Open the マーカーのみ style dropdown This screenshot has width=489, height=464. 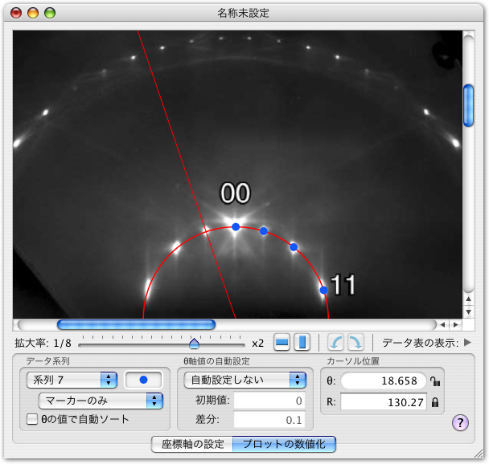coord(101,401)
